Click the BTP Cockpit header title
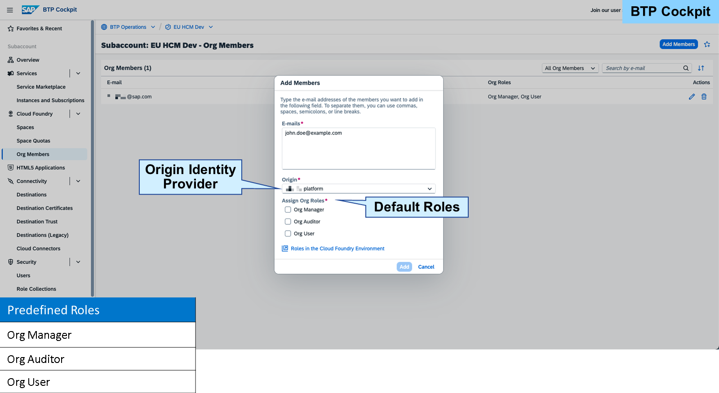 click(x=60, y=9)
